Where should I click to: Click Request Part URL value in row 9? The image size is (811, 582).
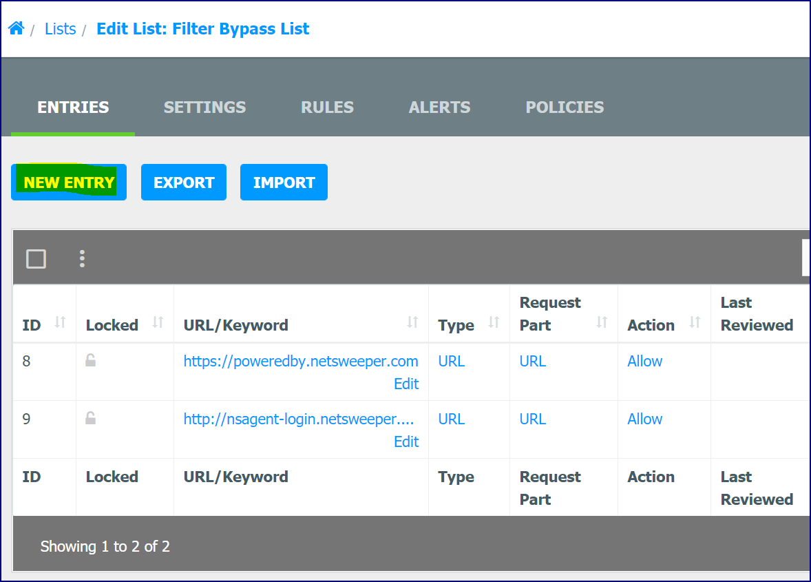[x=533, y=419]
